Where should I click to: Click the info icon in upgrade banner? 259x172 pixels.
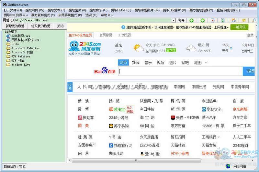click(x=123, y=27)
